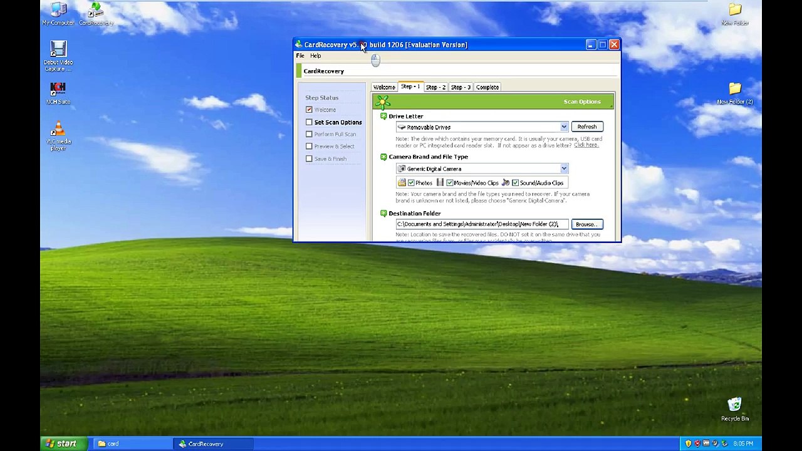
Task: Click VM tray icon
Action: 706,443
